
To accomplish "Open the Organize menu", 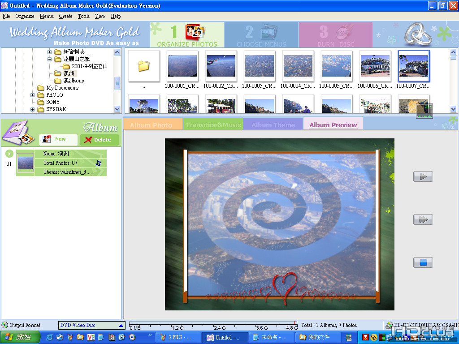I will click(x=25, y=16).
